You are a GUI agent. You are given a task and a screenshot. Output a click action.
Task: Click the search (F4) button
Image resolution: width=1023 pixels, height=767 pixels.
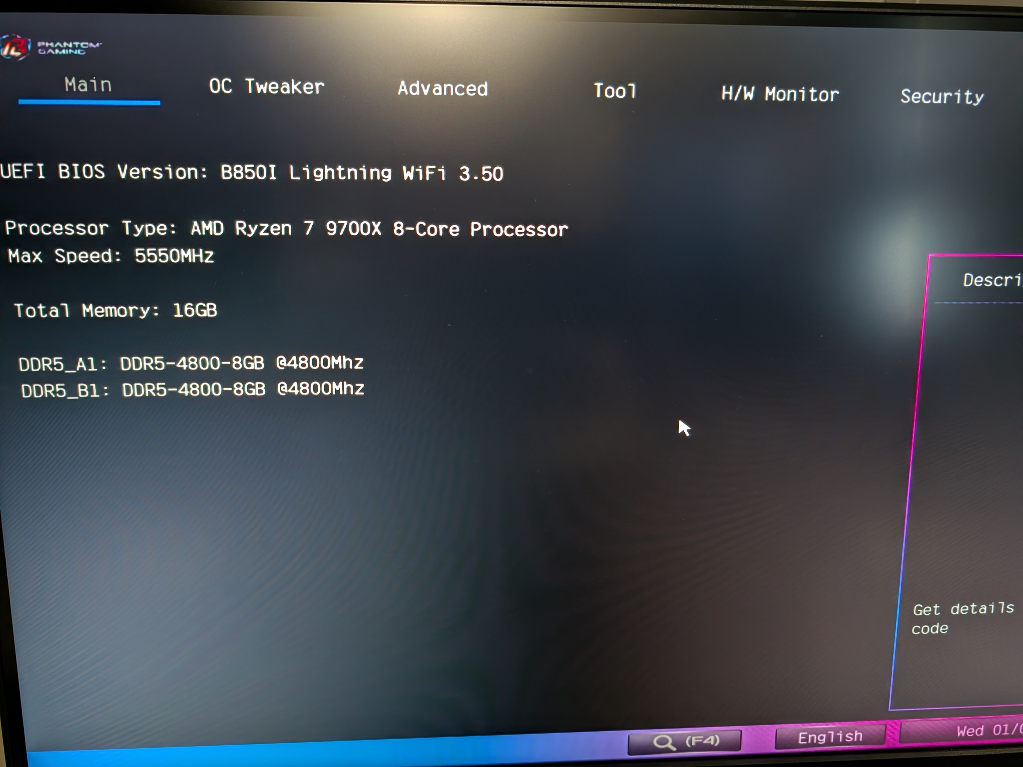point(684,741)
